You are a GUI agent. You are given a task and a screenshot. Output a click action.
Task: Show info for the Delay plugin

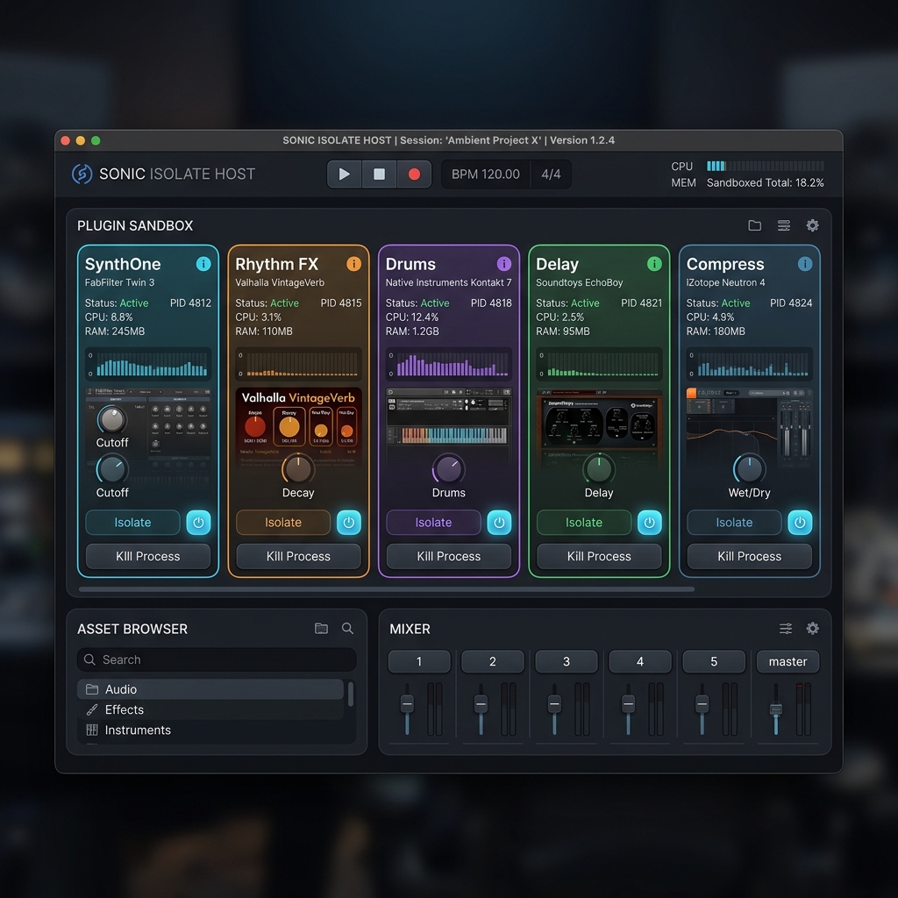coord(654,263)
